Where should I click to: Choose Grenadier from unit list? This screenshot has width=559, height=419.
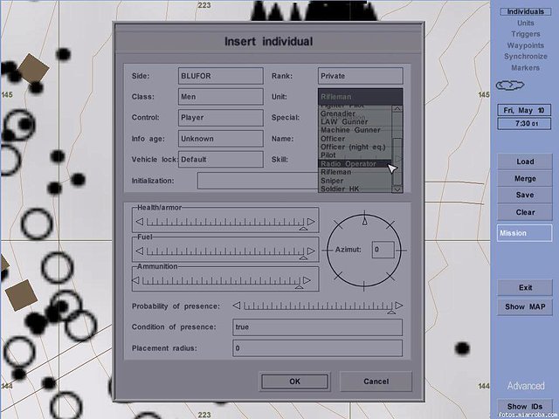pos(355,113)
